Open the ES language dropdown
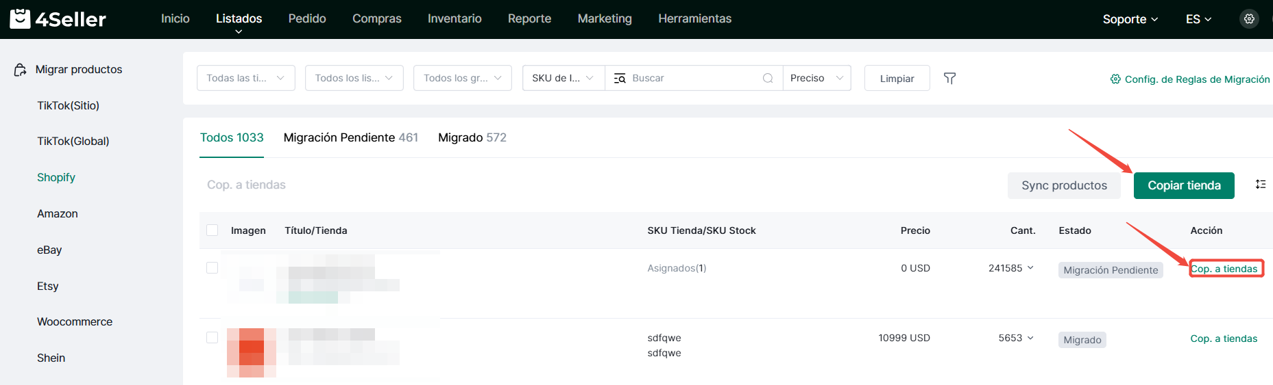The height and width of the screenshot is (385, 1273). pyautogui.click(x=1199, y=19)
